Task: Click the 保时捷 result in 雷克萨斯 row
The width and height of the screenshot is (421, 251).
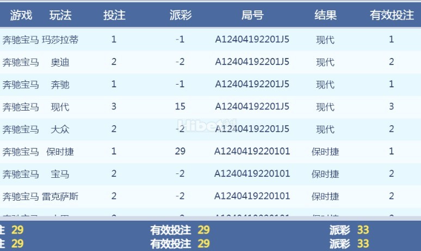Action: (325, 196)
